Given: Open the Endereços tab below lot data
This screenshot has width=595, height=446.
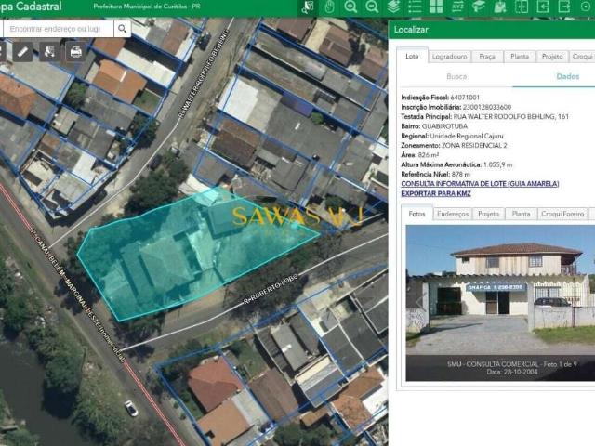Looking at the screenshot, I should click(x=453, y=214).
